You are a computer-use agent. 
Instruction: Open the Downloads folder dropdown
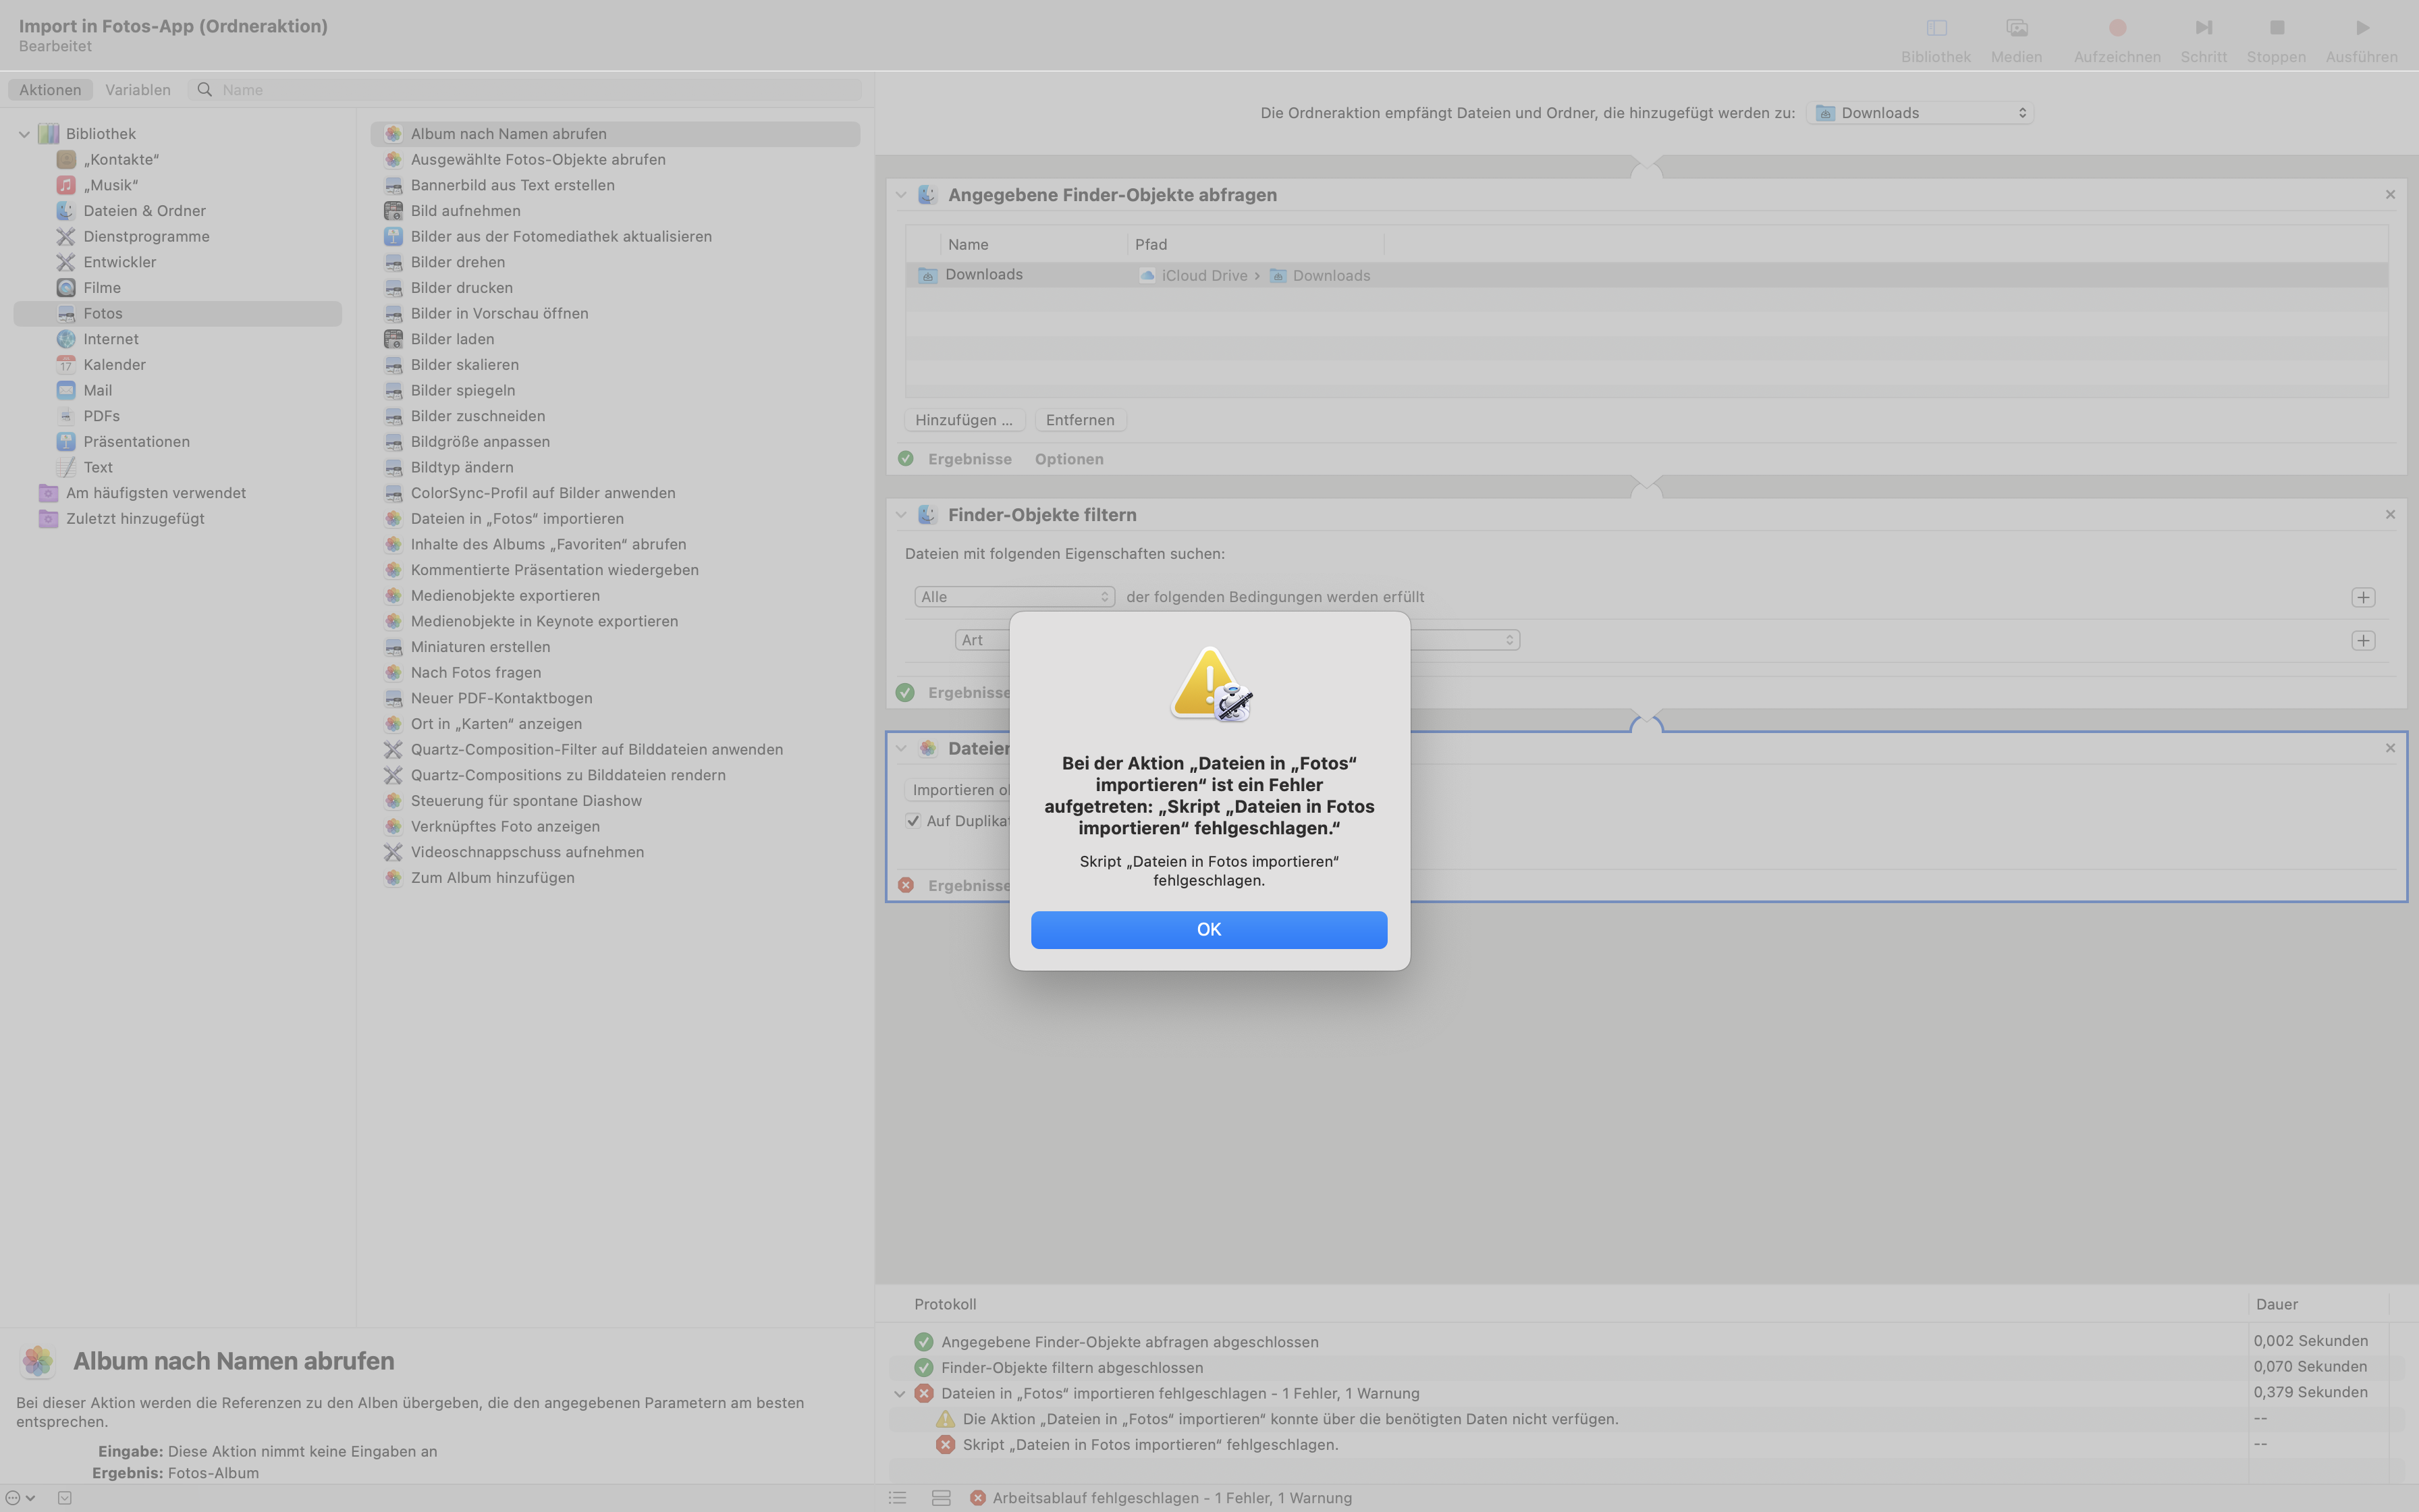click(1920, 113)
